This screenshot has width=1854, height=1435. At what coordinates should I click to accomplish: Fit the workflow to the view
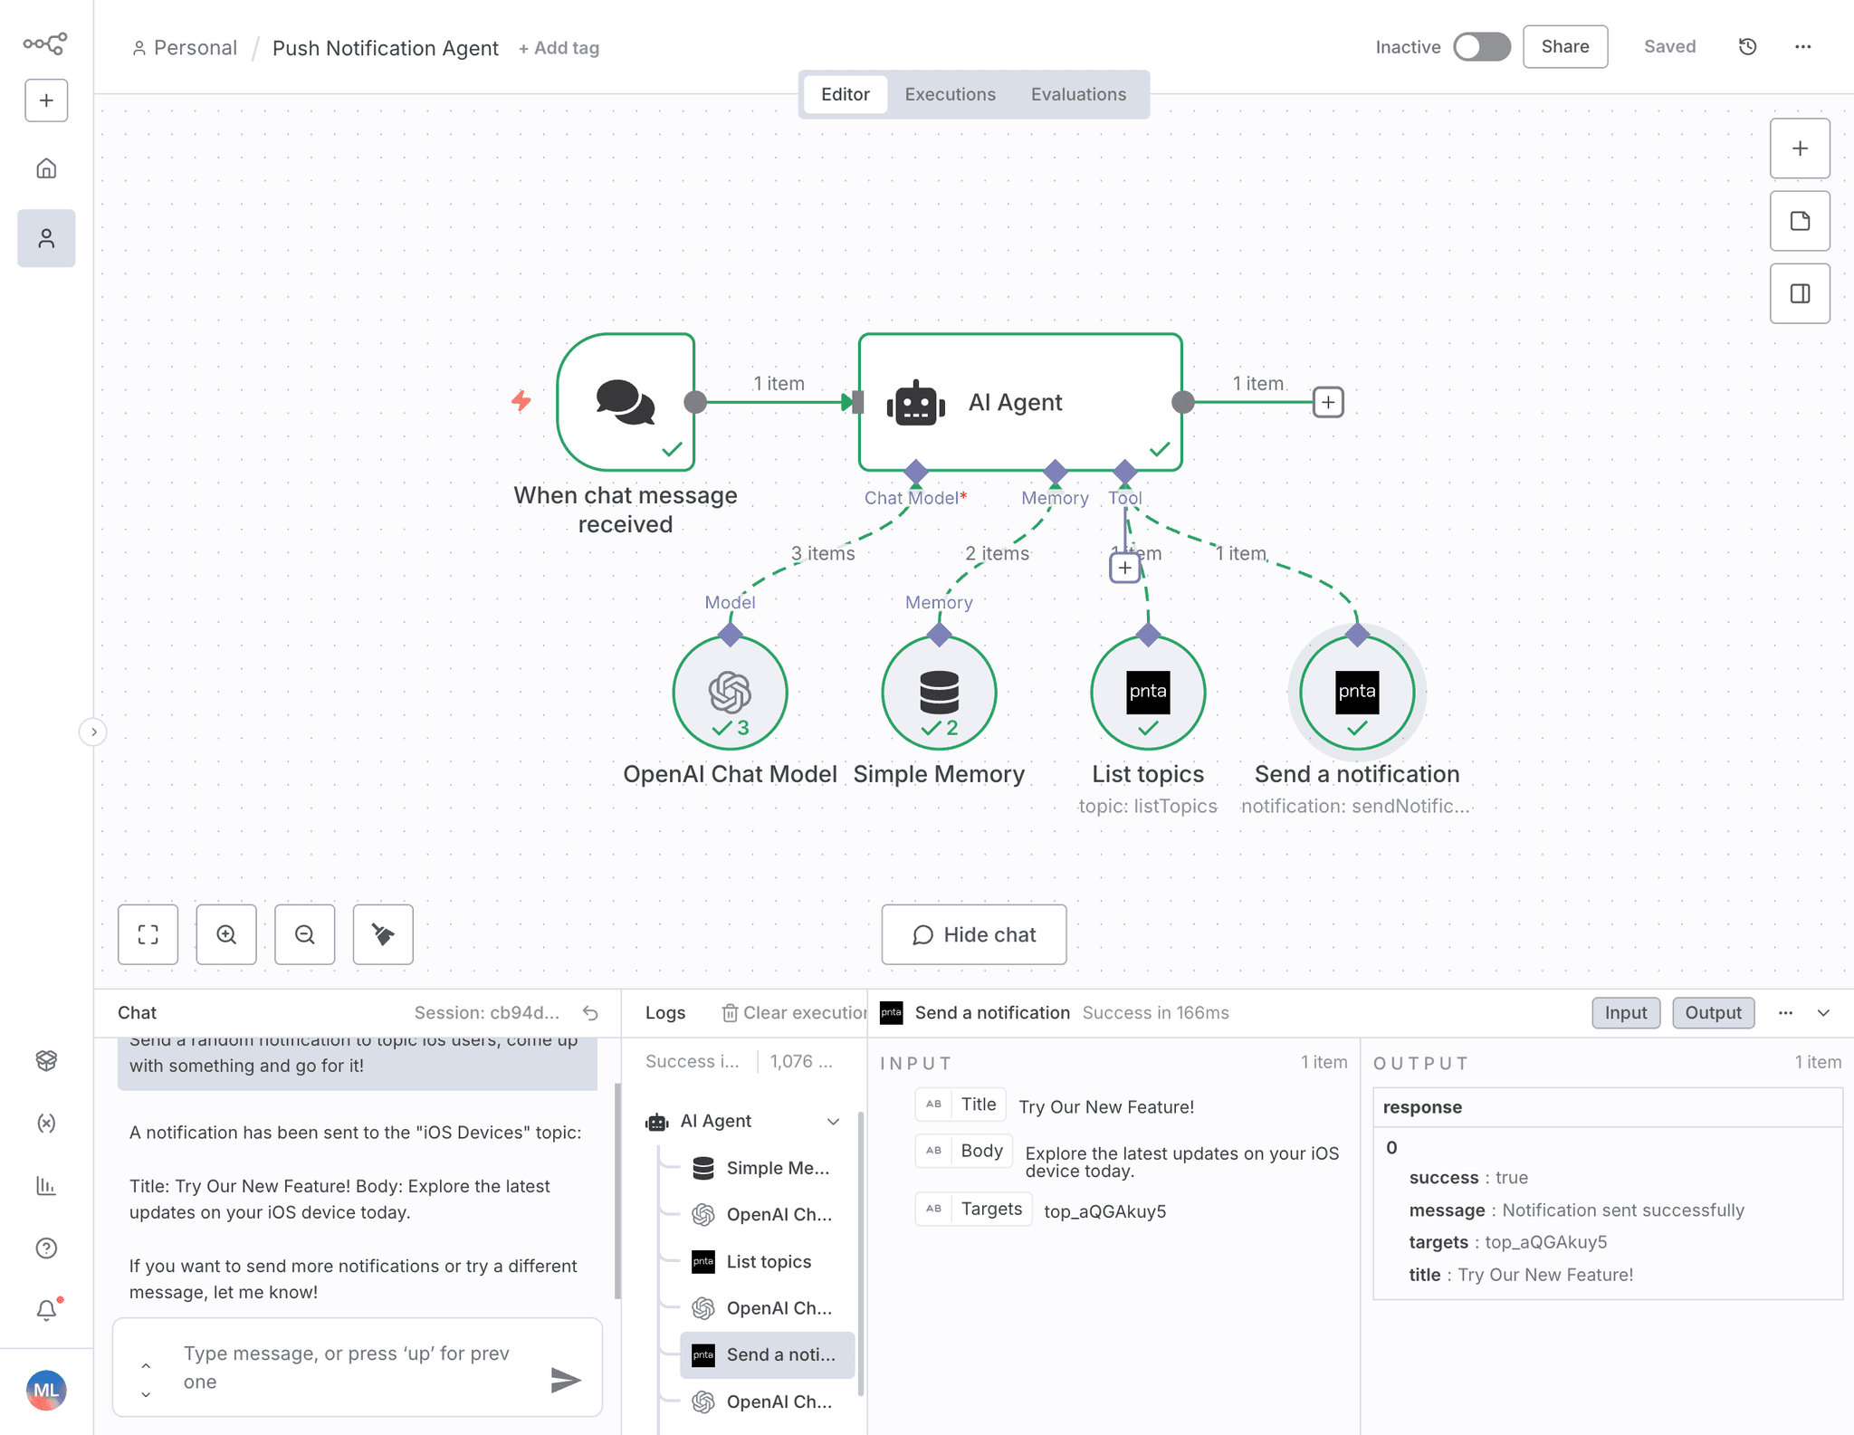coord(148,934)
